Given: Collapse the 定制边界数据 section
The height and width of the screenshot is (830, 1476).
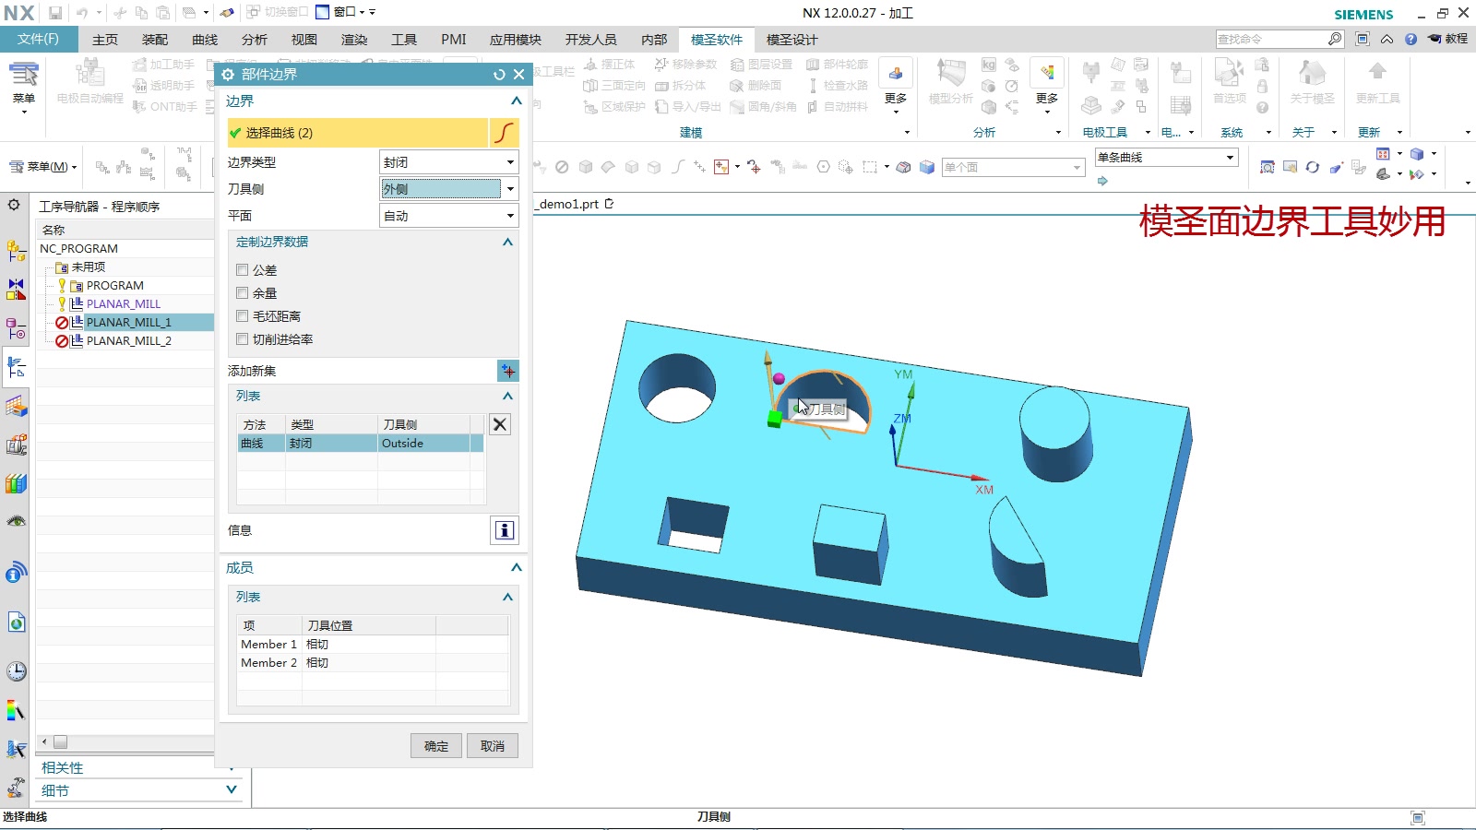Looking at the screenshot, I should pos(507,242).
